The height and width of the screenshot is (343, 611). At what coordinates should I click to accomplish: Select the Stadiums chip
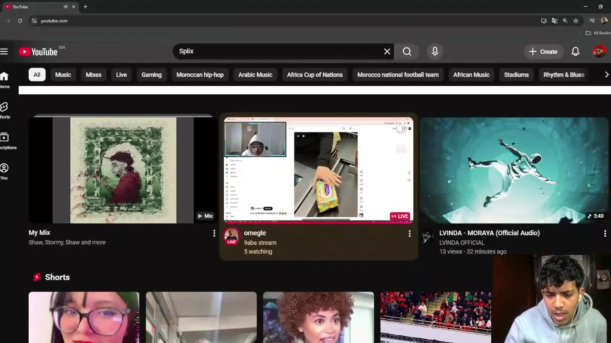coord(516,75)
